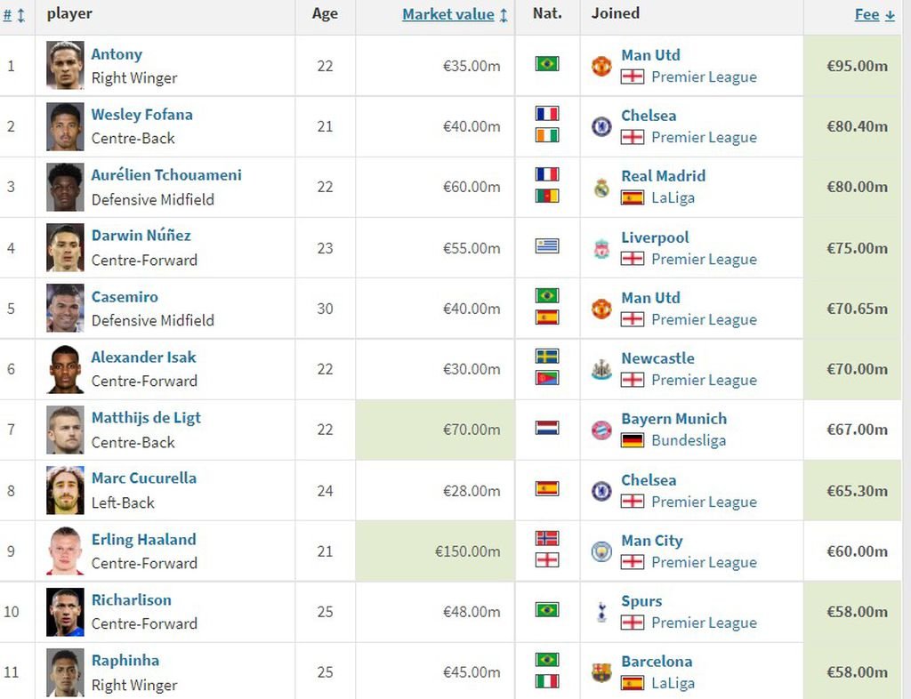911x699 pixels.
Task: Click Antony's player photo thumbnail
Action: click(65, 65)
